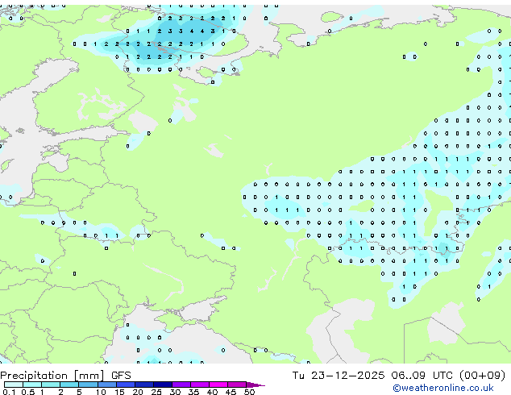Select the 30–35 mm purple swatch
The width and height of the screenshot is (511, 395).
click(x=181, y=385)
